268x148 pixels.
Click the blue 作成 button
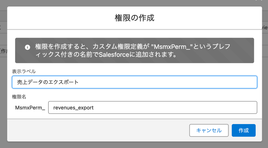pos(244,130)
